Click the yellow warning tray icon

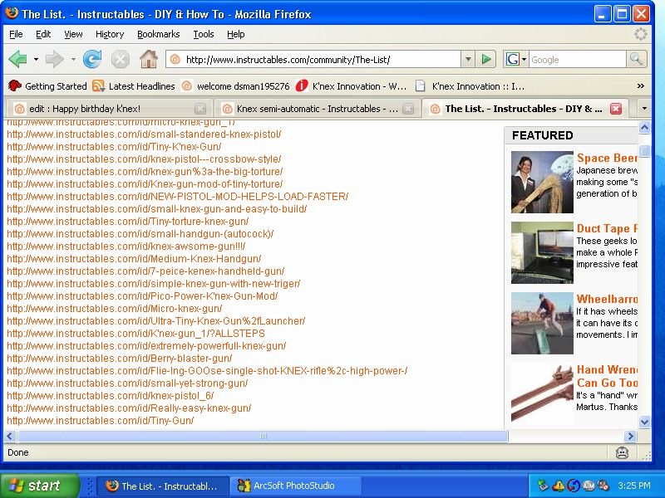pyautogui.click(x=559, y=486)
